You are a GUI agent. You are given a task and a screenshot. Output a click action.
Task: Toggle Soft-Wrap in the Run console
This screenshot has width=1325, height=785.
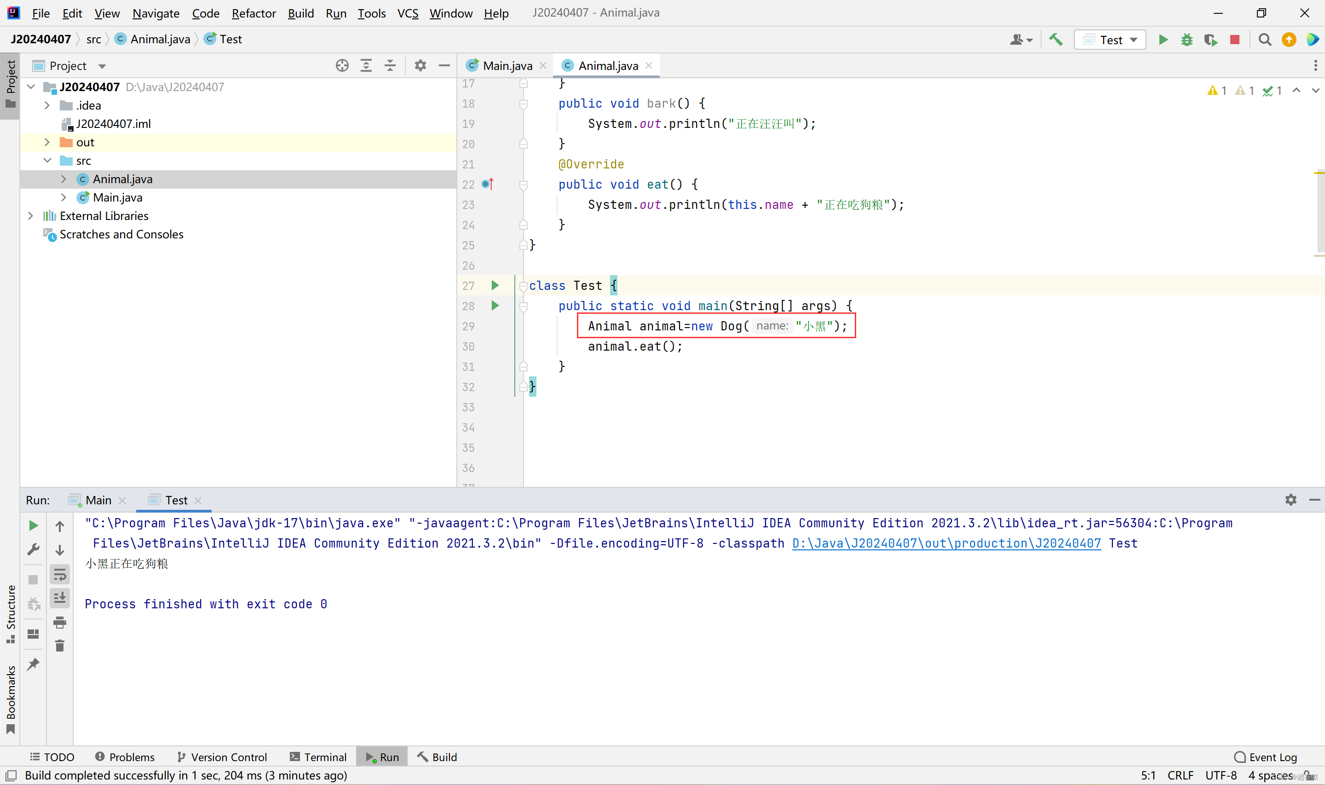(60, 574)
